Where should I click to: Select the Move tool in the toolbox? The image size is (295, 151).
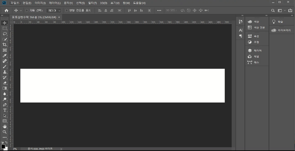pos(4,23)
